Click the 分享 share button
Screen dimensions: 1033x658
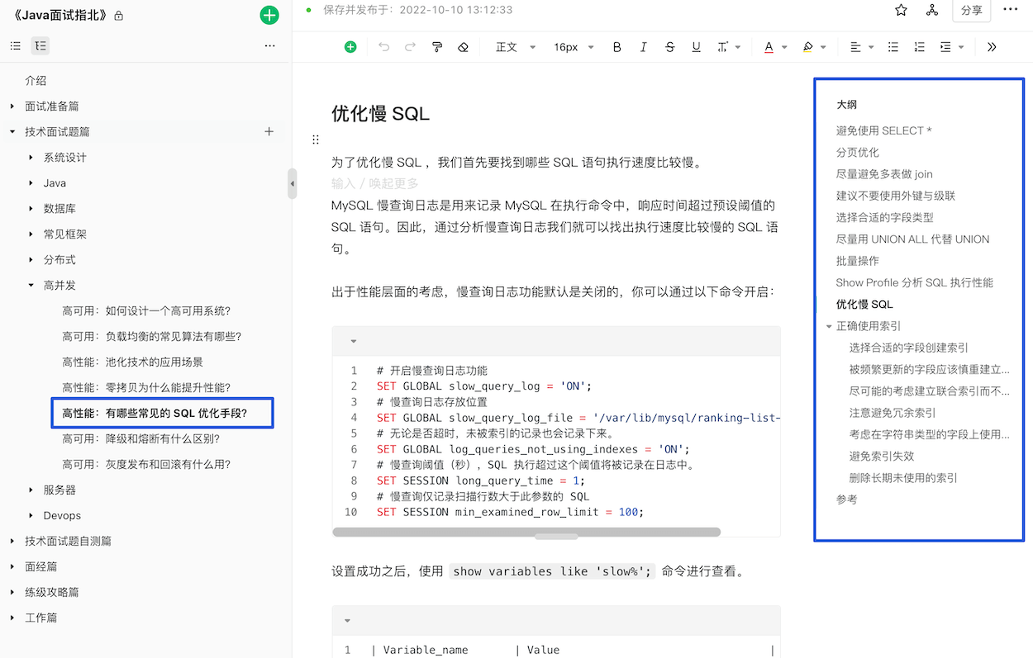pos(972,11)
